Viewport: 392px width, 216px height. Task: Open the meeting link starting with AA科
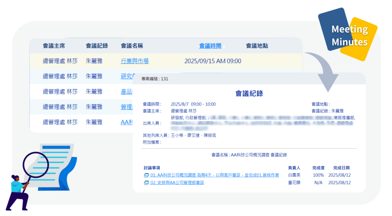[x=126, y=122]
